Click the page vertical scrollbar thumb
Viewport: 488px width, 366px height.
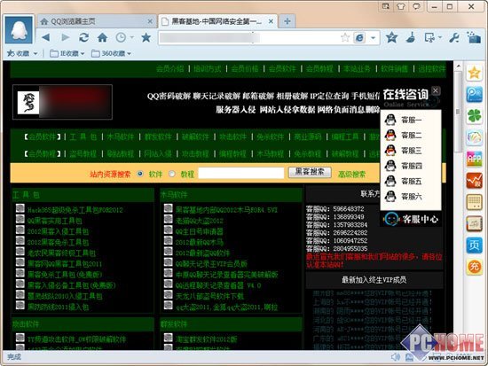click(x=458, y=111)
